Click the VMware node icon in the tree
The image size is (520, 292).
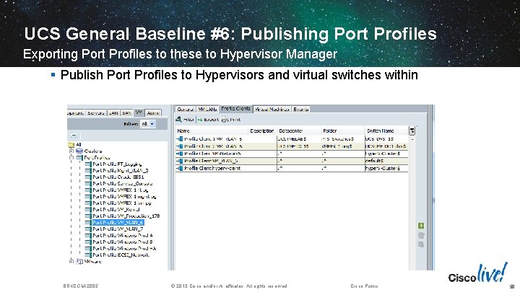pyautogui.click(x=79, y=261)
